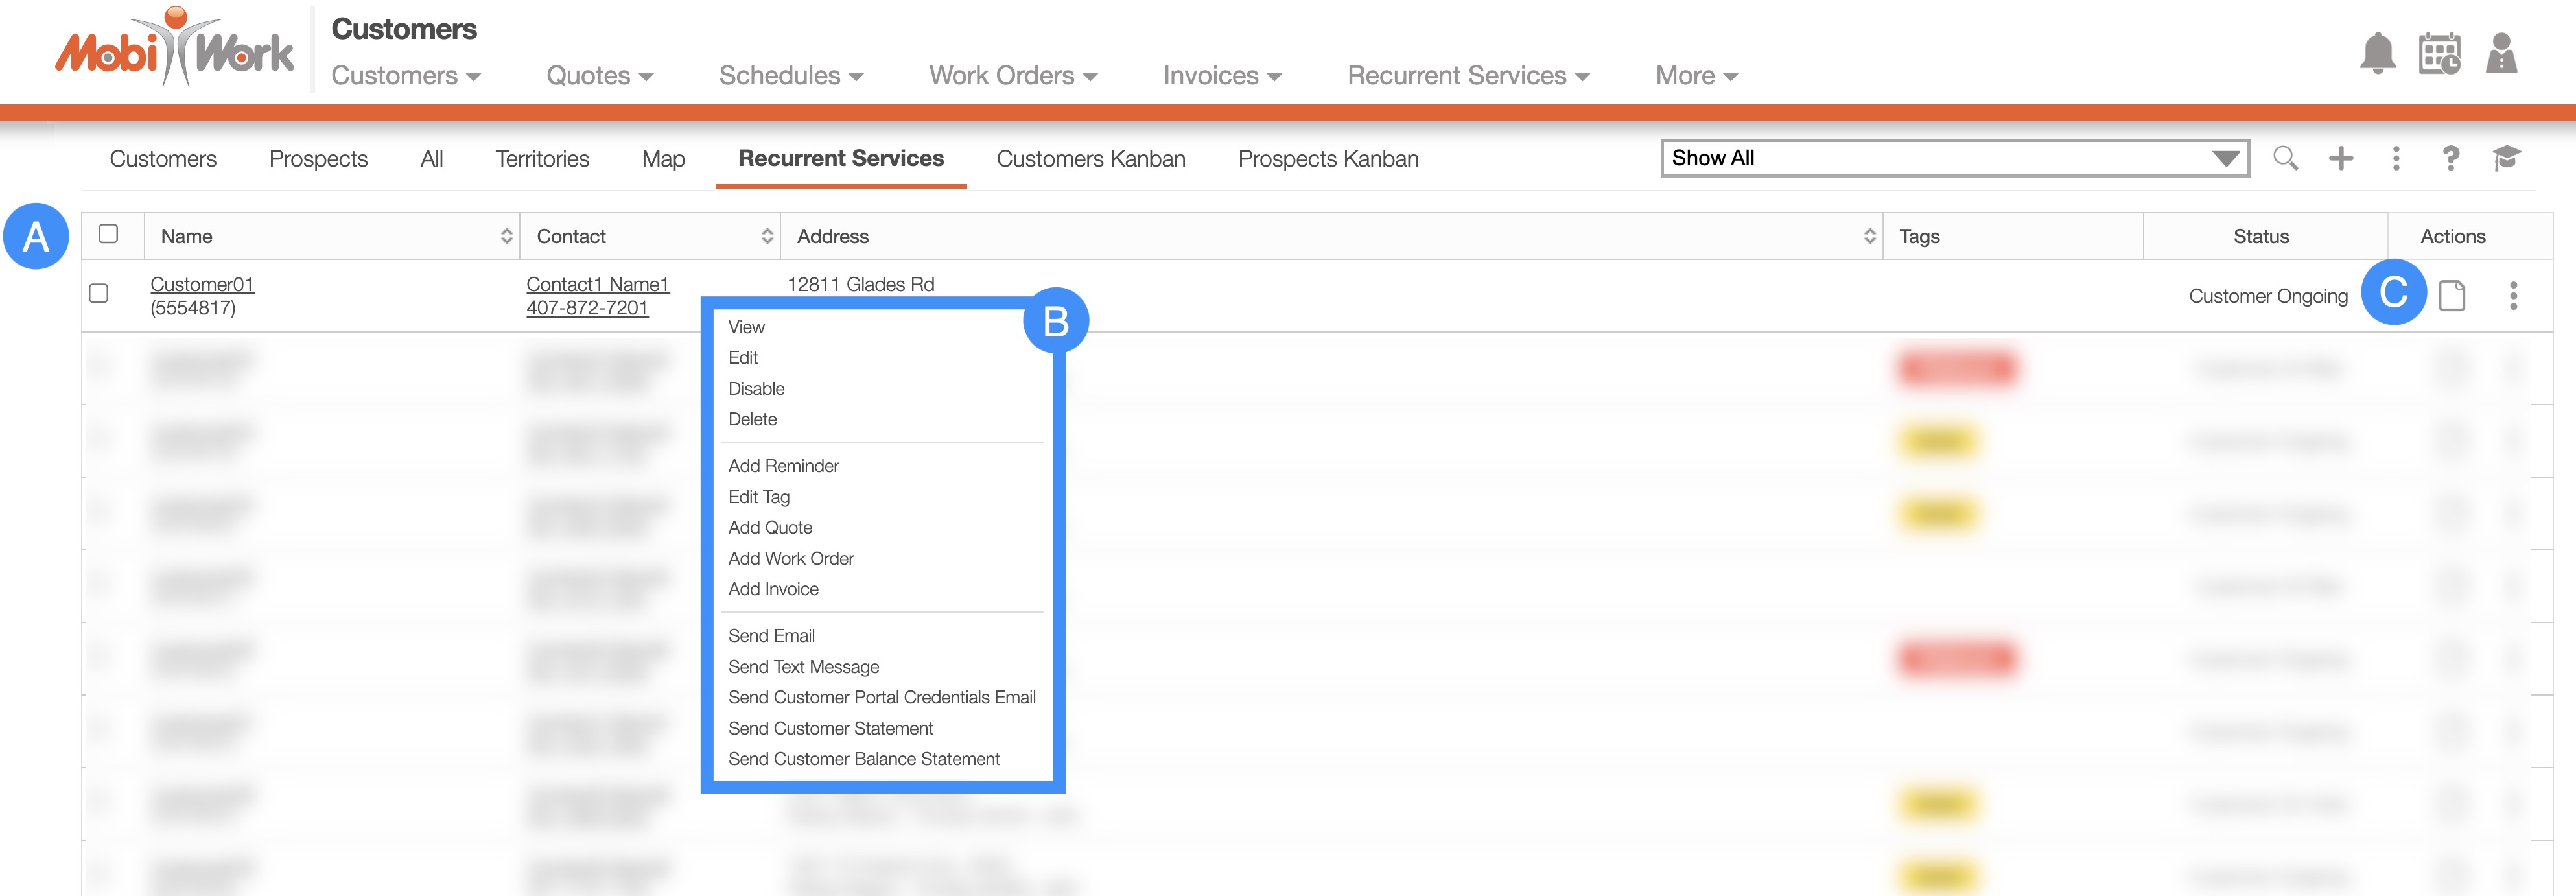
Task: Tick the Customer01 row checkbox
Action: pyautogui.click(x=99, y=294)
